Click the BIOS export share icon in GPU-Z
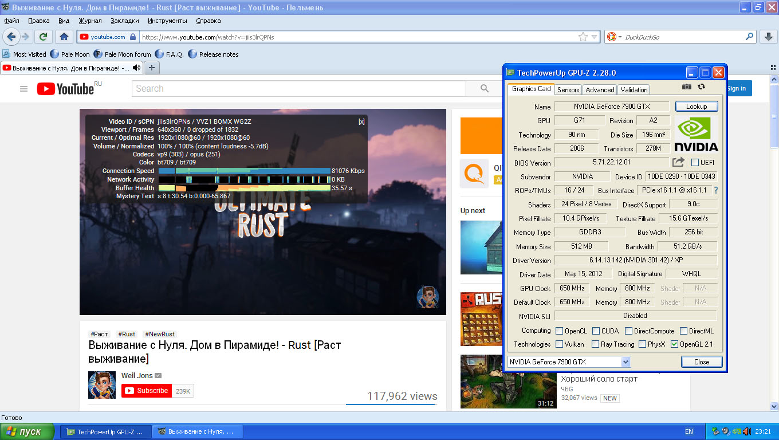Screen dimensions: 779x440 point(678,162)
